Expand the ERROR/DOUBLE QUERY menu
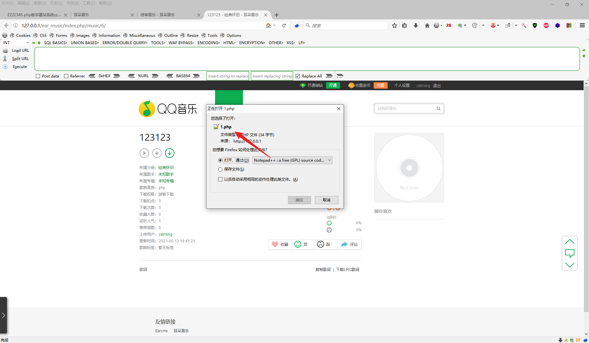 pyautogui.click(x=125, y=43)
